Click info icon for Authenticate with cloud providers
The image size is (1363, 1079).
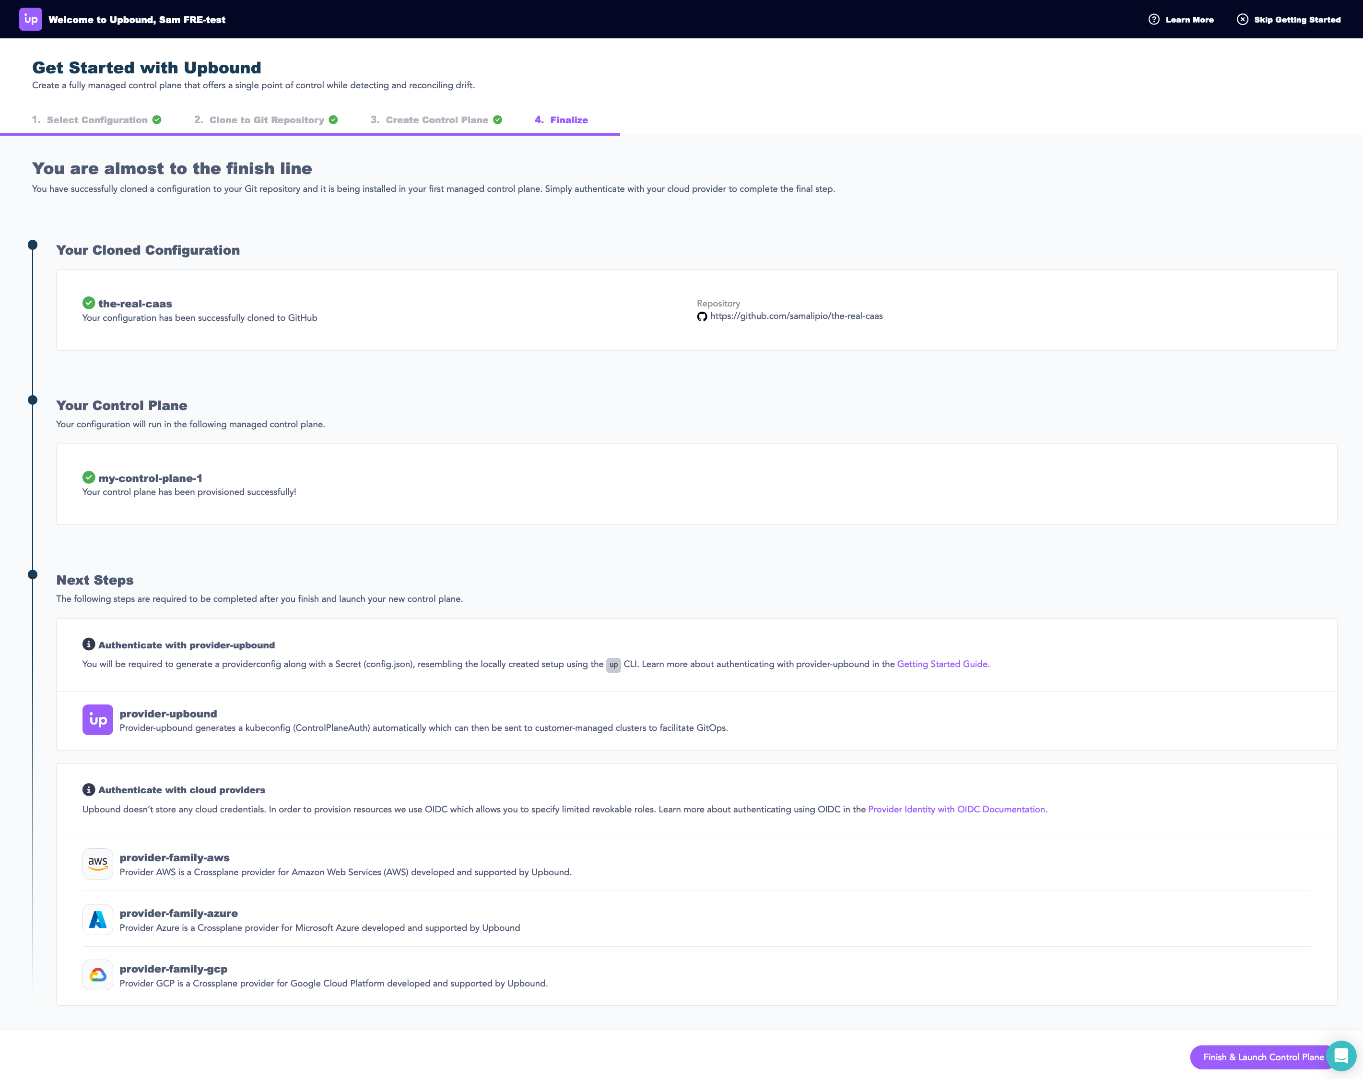pos(88,790)
